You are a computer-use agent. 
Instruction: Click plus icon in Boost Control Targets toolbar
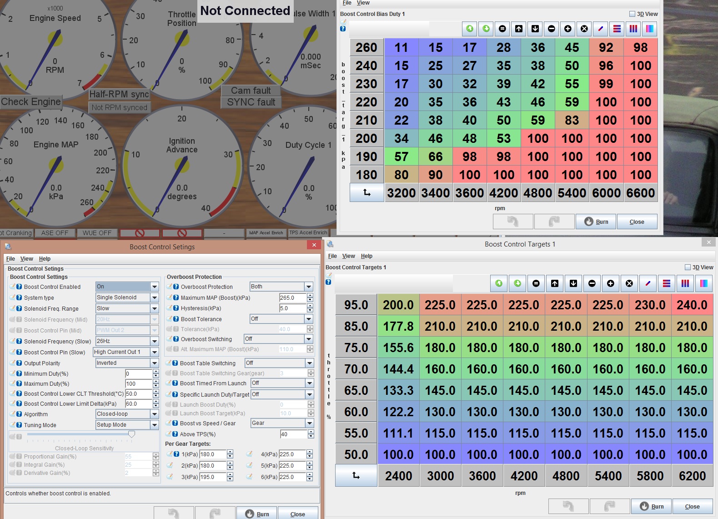pyautogui.click(x=611, y=283)
